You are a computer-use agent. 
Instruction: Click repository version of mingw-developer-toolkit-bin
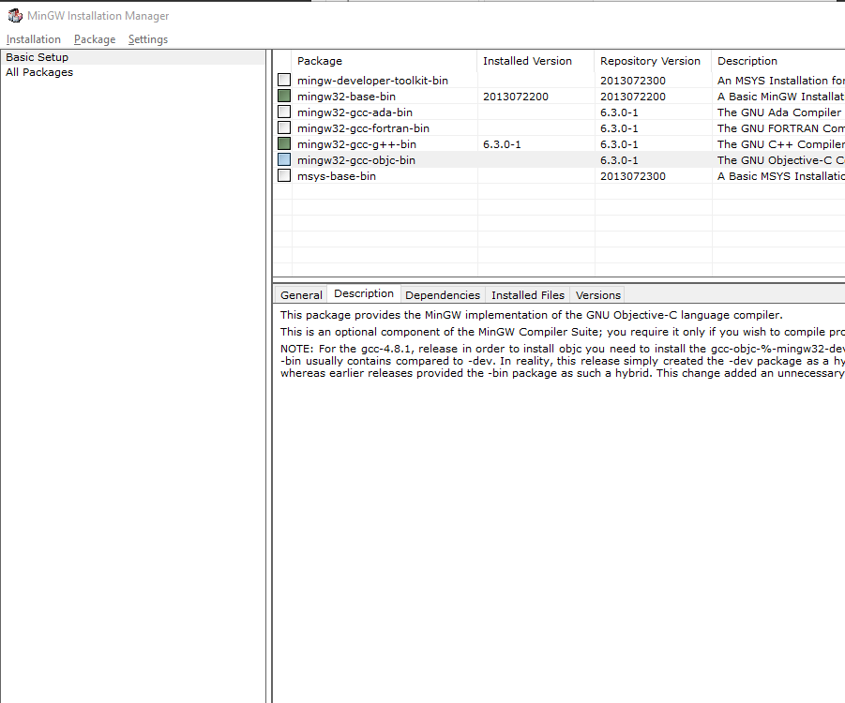coord(633,81)
